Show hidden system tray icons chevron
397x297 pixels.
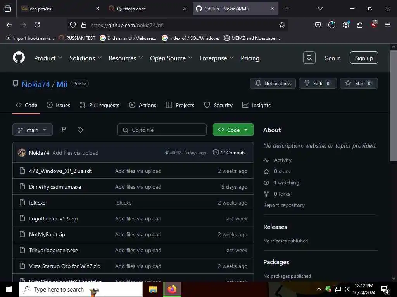tap(319, 289)
